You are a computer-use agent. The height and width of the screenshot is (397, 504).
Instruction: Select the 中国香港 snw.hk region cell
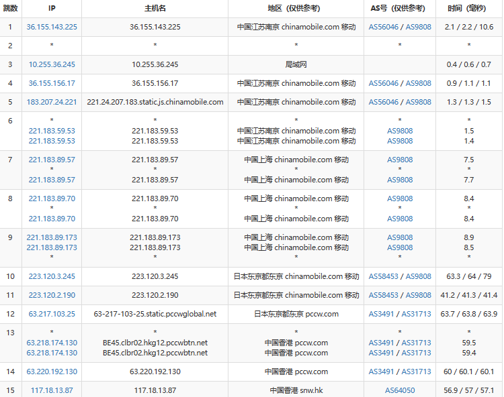[x=296, y=390]
